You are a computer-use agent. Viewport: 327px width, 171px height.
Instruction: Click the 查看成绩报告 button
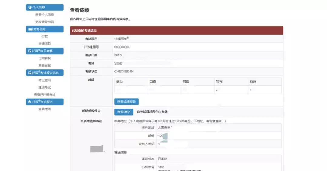(127, 102)
